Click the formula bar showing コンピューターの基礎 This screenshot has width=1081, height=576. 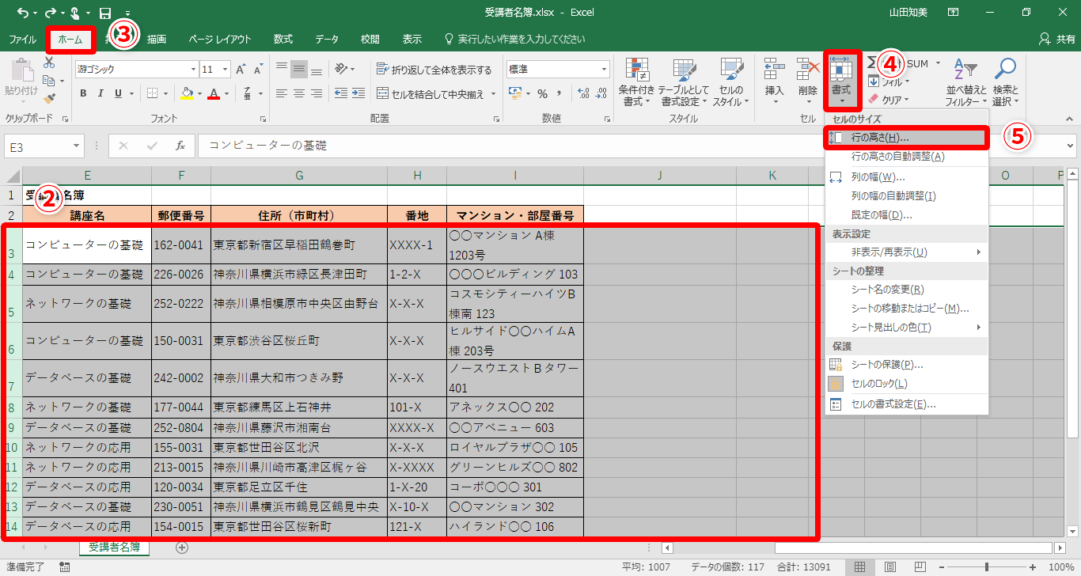tap(631, 146)
